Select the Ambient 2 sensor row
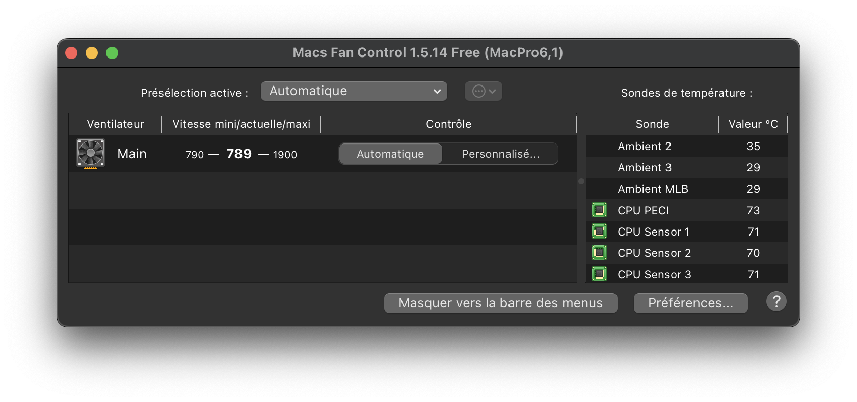Viewport: 857px width, 402px height. click(x=687, y=146)
